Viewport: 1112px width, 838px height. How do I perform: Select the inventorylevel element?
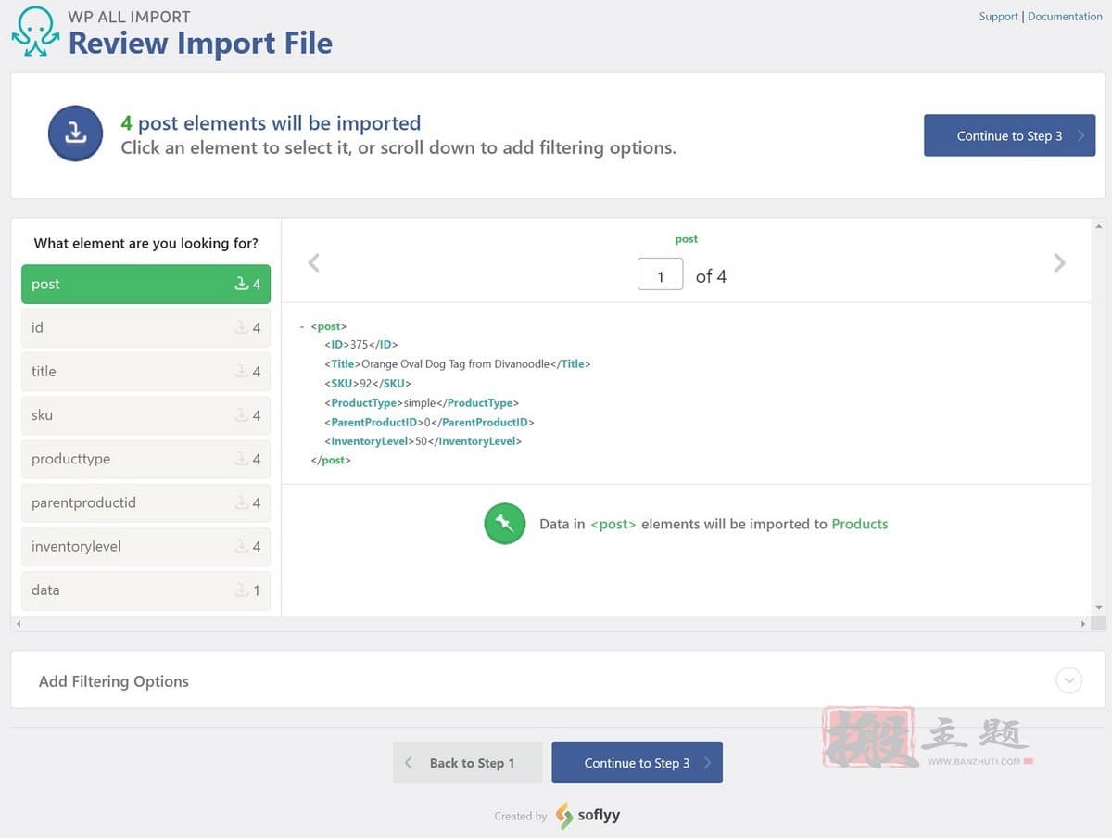click(x=145, y=546)
